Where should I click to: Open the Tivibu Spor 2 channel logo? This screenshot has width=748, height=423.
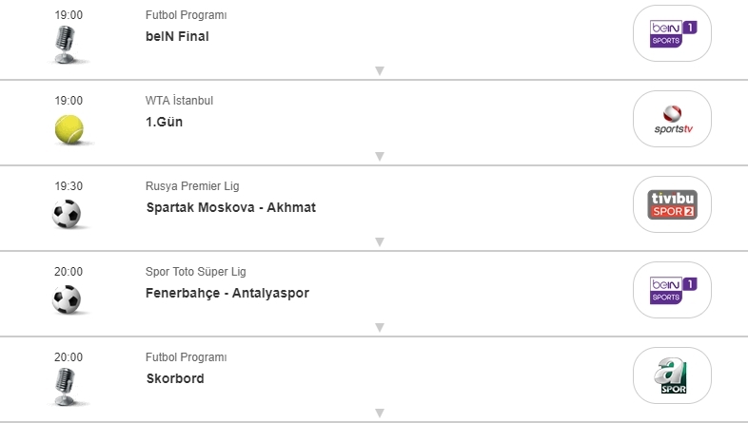pyautogui.click(x=672, y=204)
